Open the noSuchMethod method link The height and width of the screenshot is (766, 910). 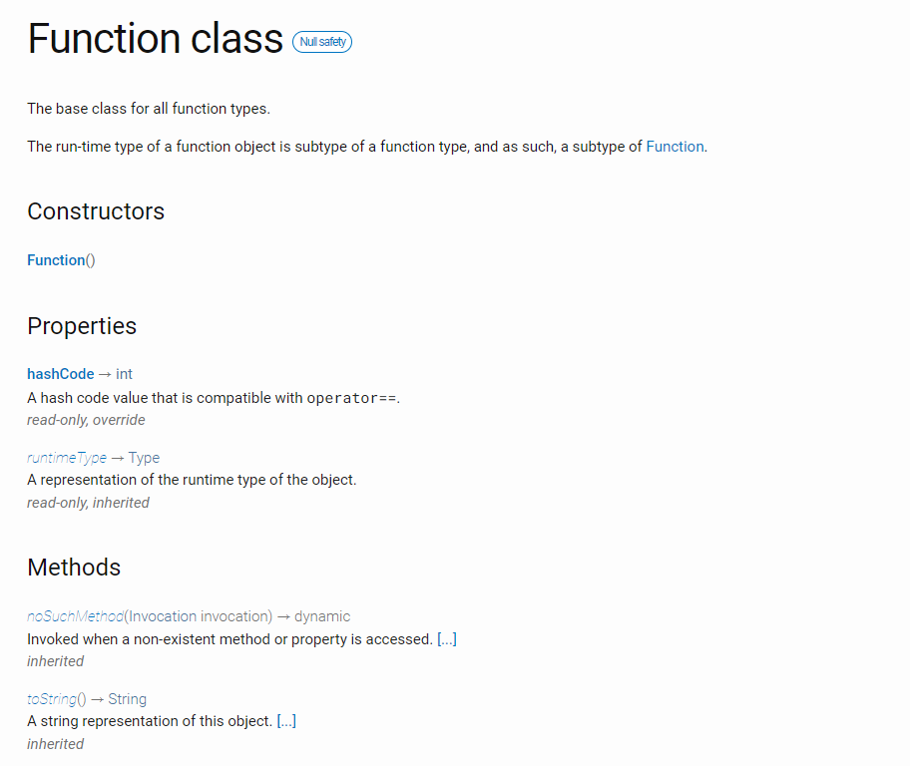[75, 616]
